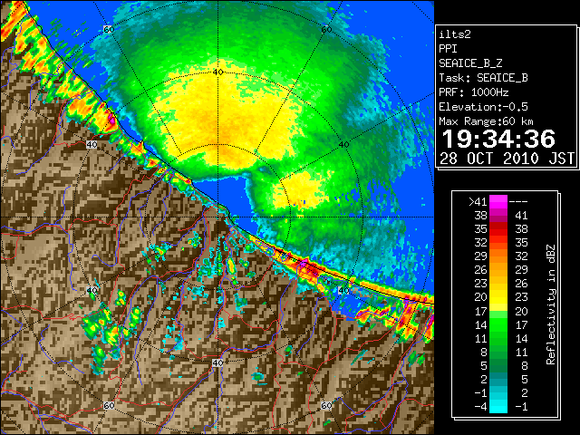Click the Reflectivity in dBZ axis label

click(x=551, y=304)
